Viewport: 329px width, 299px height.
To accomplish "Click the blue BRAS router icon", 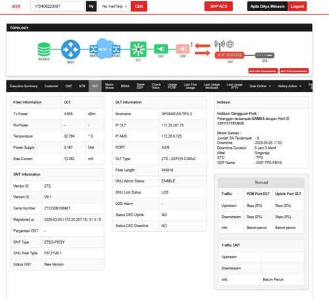I will coord(70,49).
